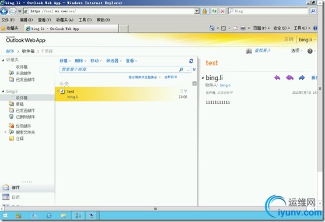Viewport: 325px width, 222px height.
Task: Select the test message from bing.li
Action: [x=126, y=94]
